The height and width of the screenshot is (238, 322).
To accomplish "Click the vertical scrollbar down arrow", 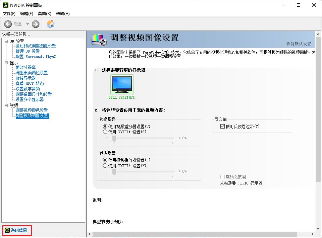I will [318, 229].
